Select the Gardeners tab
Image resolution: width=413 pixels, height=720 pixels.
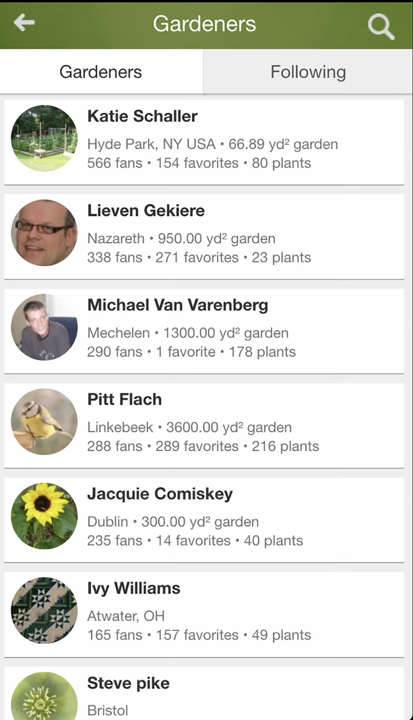pyautogui.click(x=101, y=72)
